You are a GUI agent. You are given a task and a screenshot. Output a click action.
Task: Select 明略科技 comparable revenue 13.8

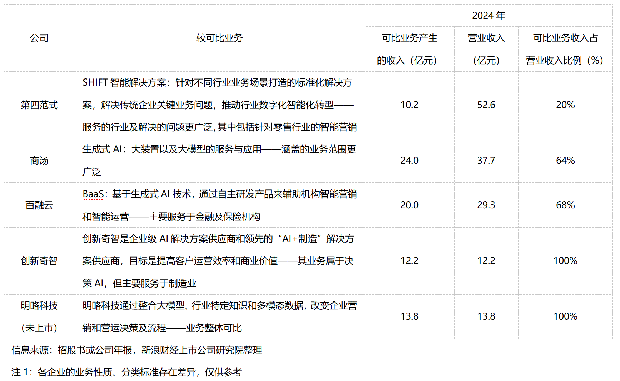pyautogui.click(x=409, y=316)
